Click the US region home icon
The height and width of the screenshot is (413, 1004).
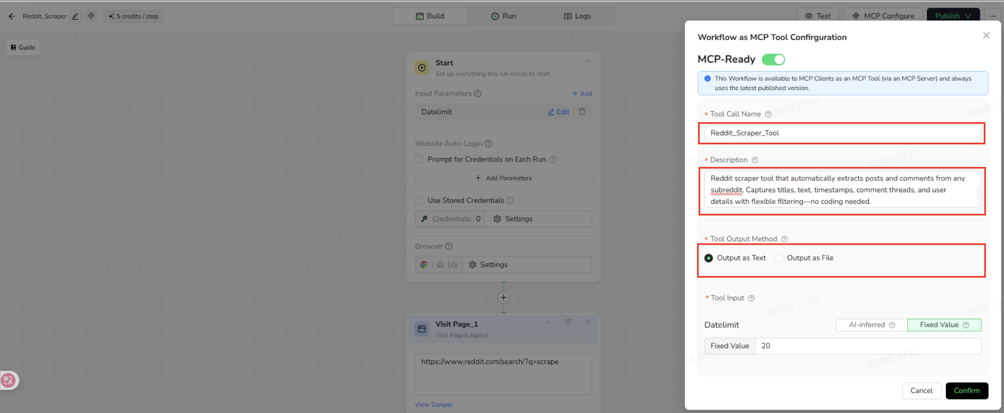point(440,265)
